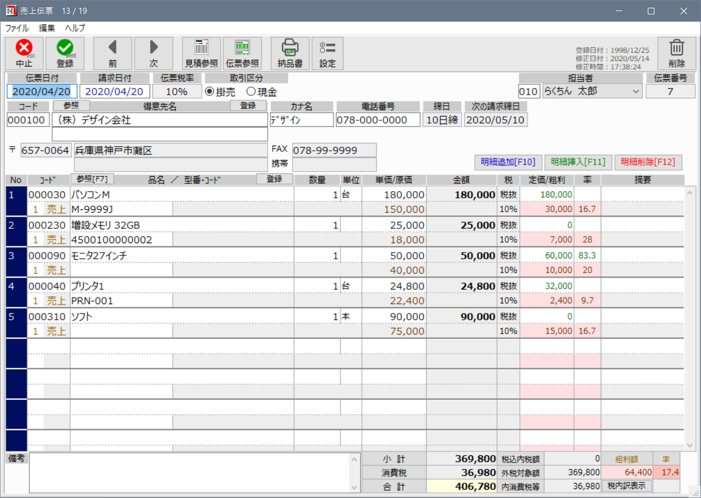Click scroll up arrow of detail list
The width and height of the screenshot is (701, 498).
coord(690,193)
